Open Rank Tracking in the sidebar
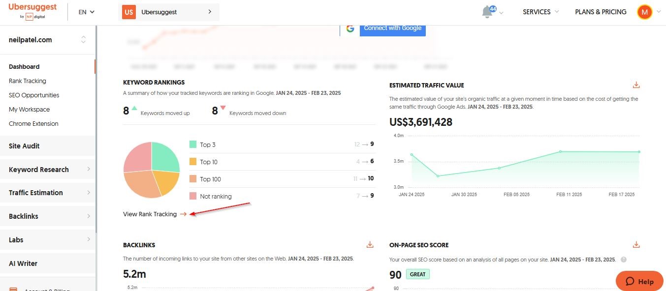Viewport: 666px width, 291px height. (28, 81)
